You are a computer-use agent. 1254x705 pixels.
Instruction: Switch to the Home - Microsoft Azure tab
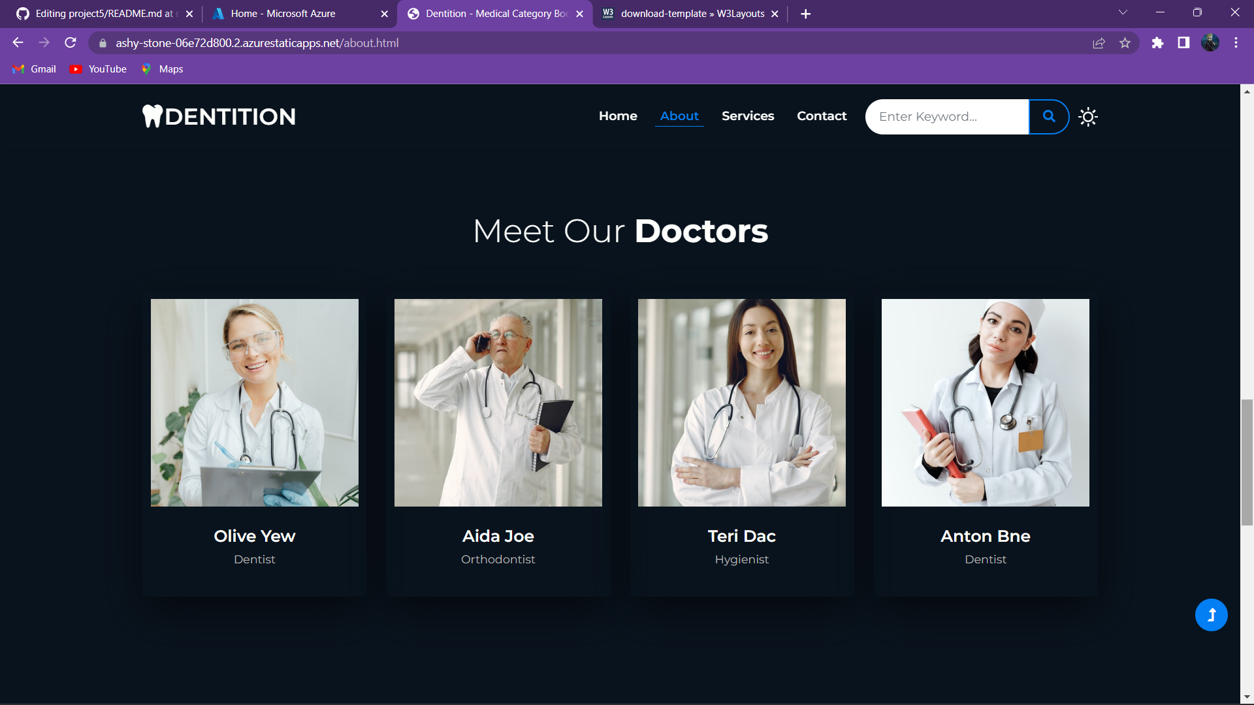tap(283, 14)
